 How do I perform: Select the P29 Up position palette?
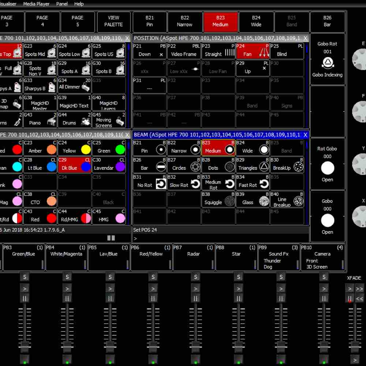click(253, 68)
